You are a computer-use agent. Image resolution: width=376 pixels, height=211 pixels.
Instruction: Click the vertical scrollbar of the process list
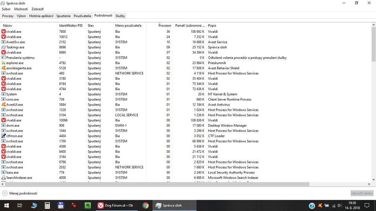(374, 44)
